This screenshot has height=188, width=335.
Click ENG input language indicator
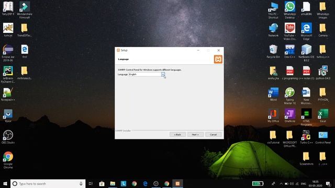click(304, 184)
